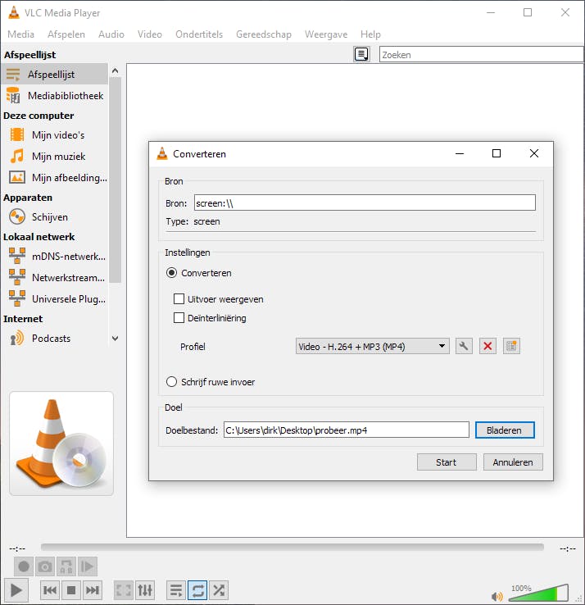This screenshot has width=585, height=605.
Task: Toggle fullscreen video button
Action: [x=124, y=590]
